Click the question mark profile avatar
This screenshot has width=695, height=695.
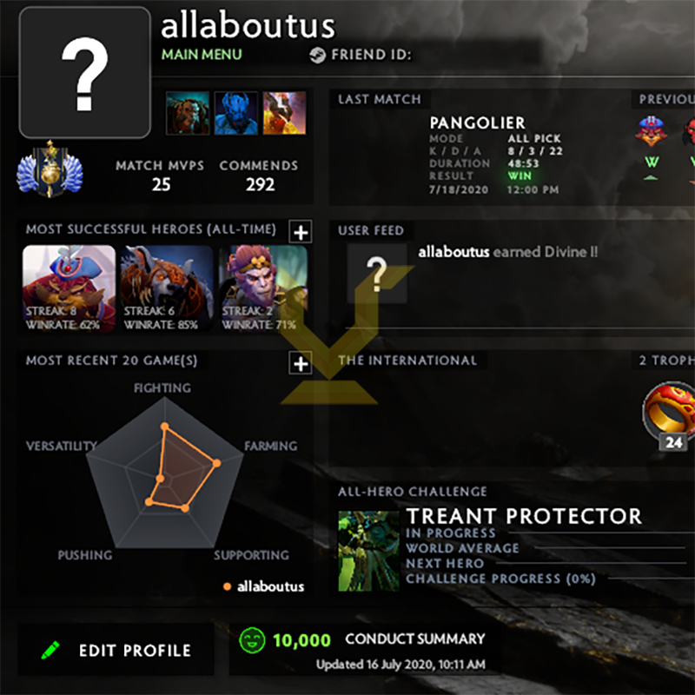click(84, 72)
